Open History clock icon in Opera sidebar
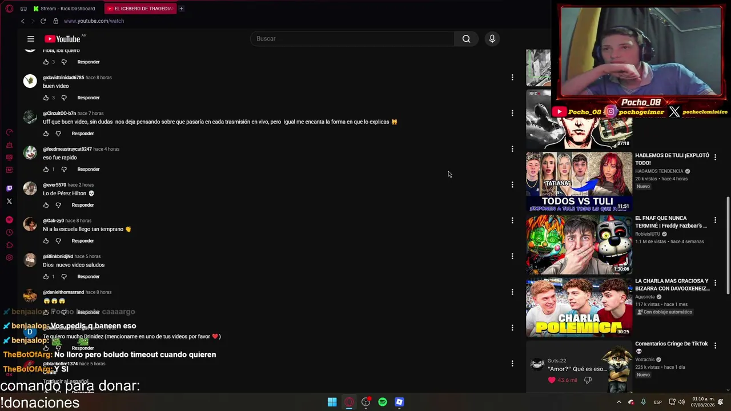 tap(9, 232)
